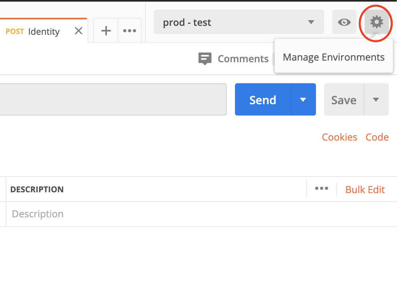Expand the Save button dropdown arrow

tap(376, 99)
